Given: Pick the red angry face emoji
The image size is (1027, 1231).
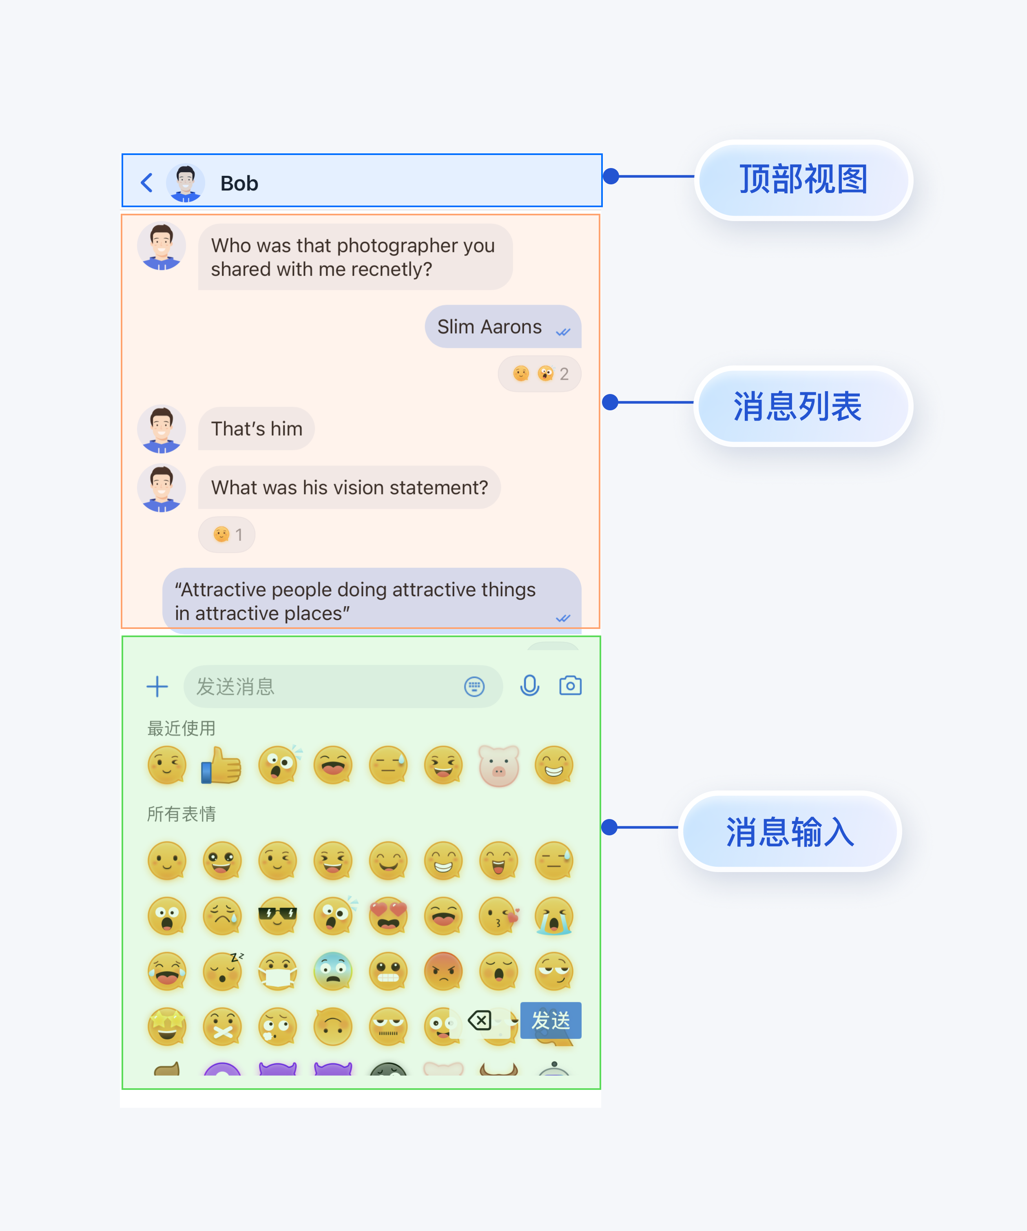Looking at the screenshot, I should [443, 971].
